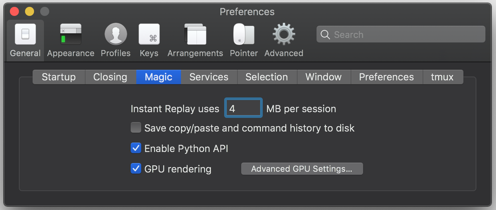The height and width of the screenshot is (210, 496).
Task: Uncheck GPU rendering
Action: (136, 169)
